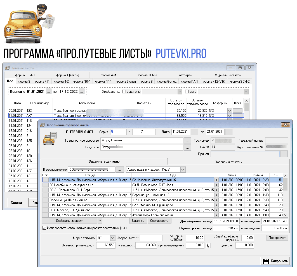Switch to форма 4 (такси) tab
Viewport: 297px width, 276px height.
pyautogui.click(x=68, y=75)
